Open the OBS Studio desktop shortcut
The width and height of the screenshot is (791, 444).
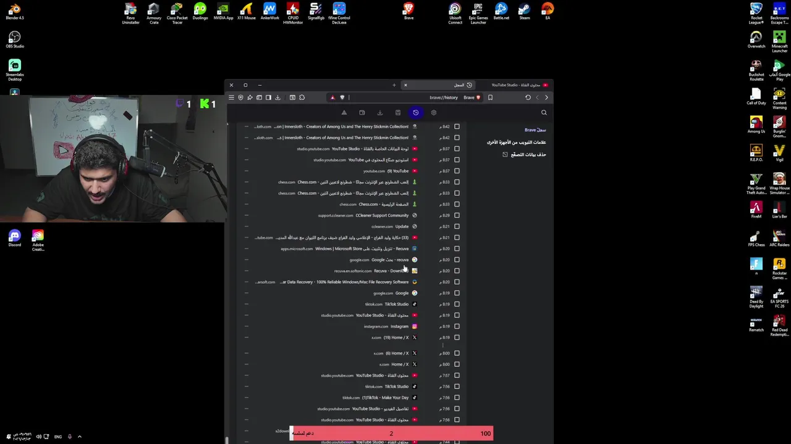click(x=15, y=40)
